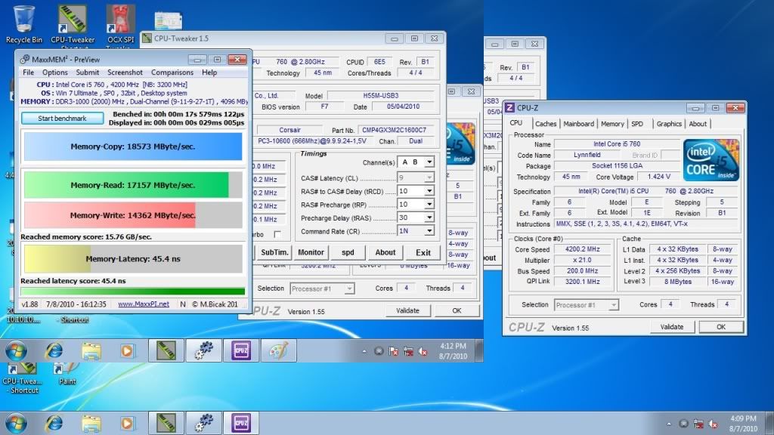Open the Paint shortcut on the desktop
The image size is (774, 435).
click(67, 369)
